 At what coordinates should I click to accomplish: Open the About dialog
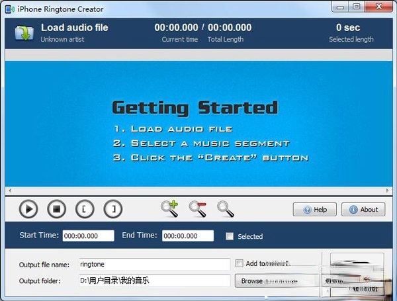point(363,209)
